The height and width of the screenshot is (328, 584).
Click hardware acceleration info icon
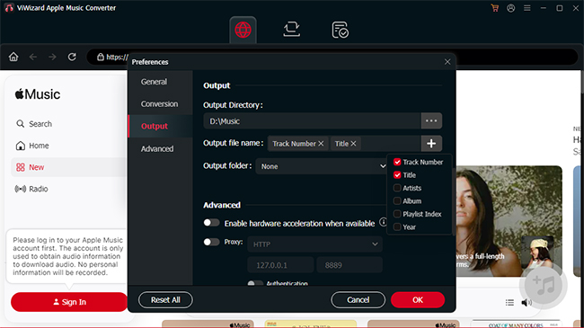coord(383,223)
